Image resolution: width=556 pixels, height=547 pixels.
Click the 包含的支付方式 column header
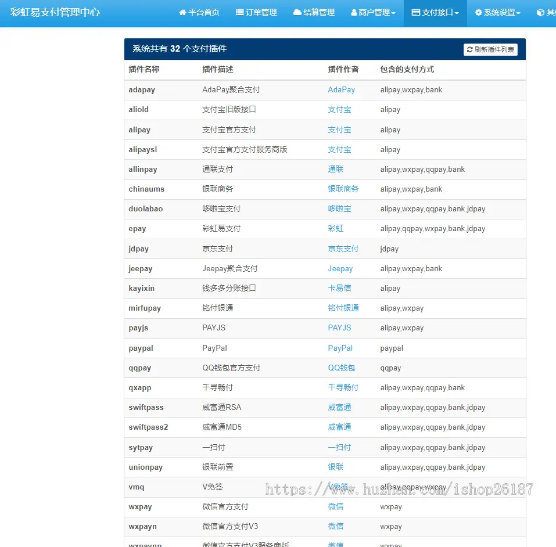pos(407,70)
